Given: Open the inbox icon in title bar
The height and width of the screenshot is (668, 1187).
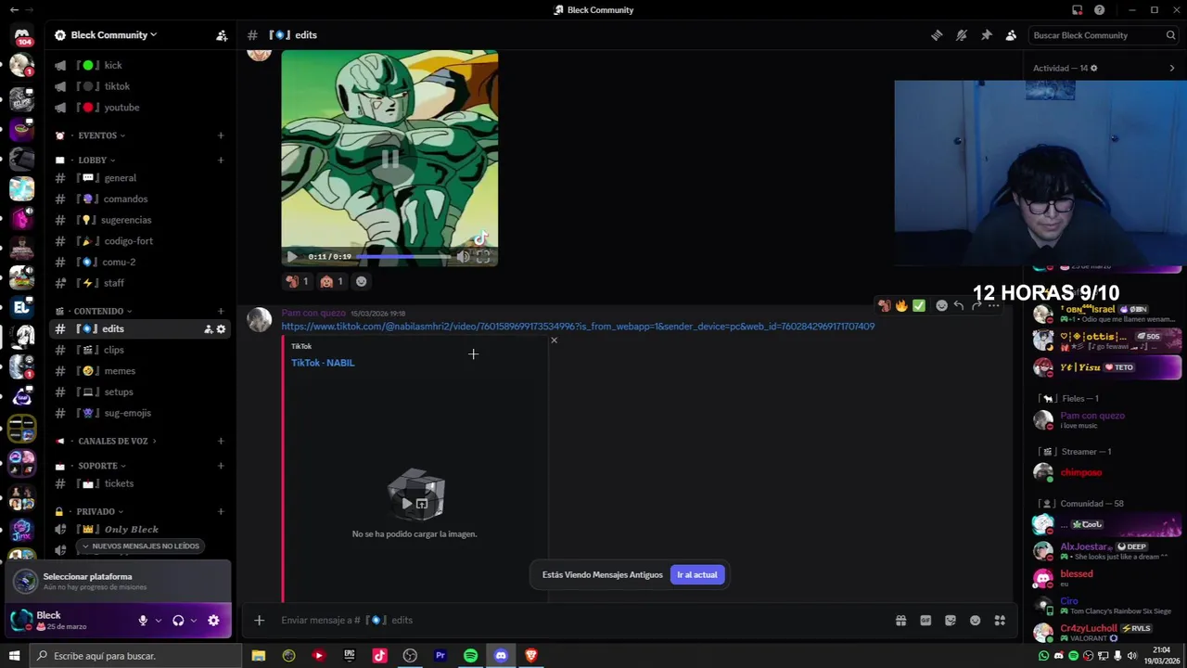Looking at the screenshot, I should (x=1077, y=10).
